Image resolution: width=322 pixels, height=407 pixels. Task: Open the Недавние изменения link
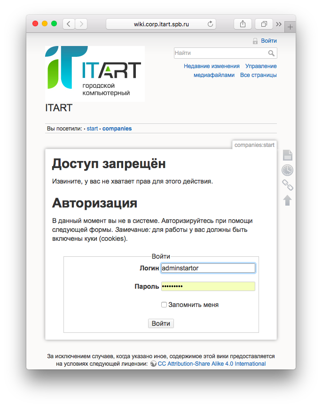[212, 66]
